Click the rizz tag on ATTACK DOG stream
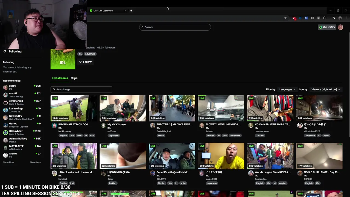Screen dimensions: 350x197 (92, 135)
